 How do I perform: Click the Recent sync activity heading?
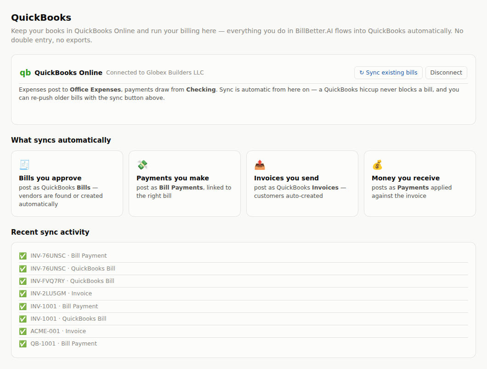click(50, 232)
